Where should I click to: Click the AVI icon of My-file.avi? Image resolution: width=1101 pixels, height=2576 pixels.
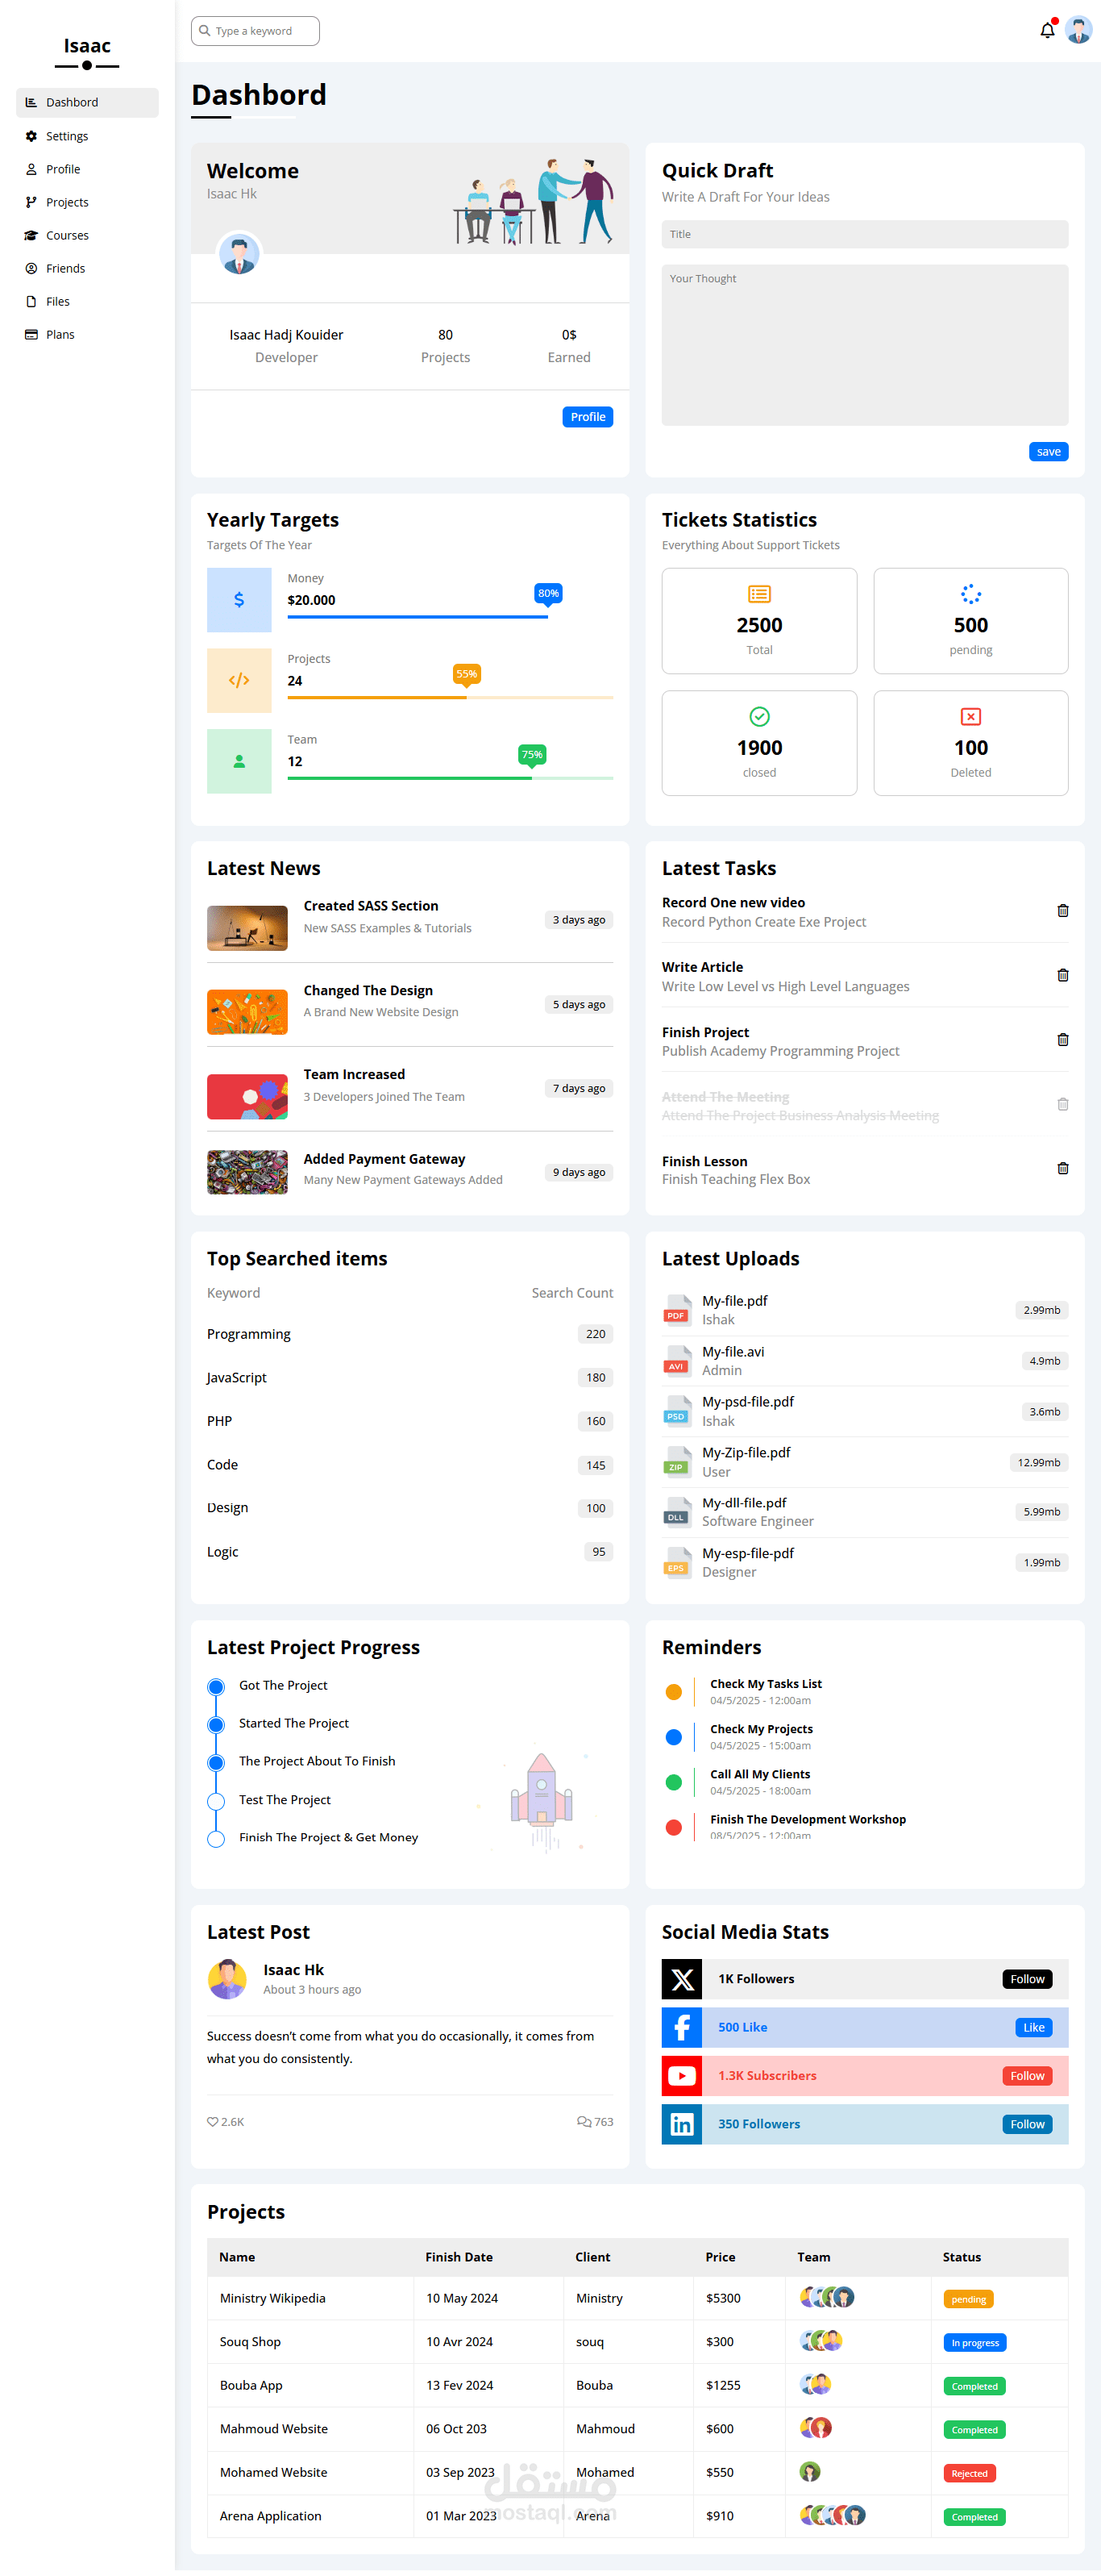tap(677, 1360)
